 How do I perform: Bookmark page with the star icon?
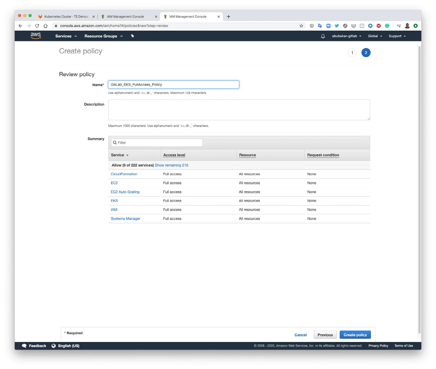coord(301,26)
